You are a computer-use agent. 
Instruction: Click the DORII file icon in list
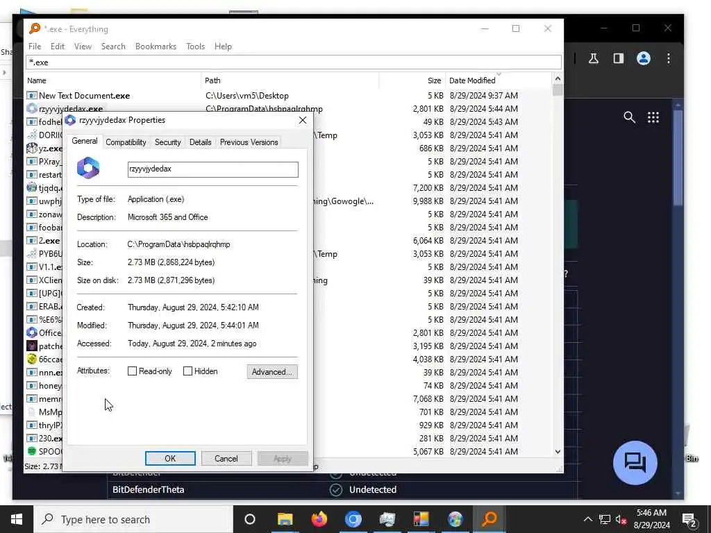point(32,135)
